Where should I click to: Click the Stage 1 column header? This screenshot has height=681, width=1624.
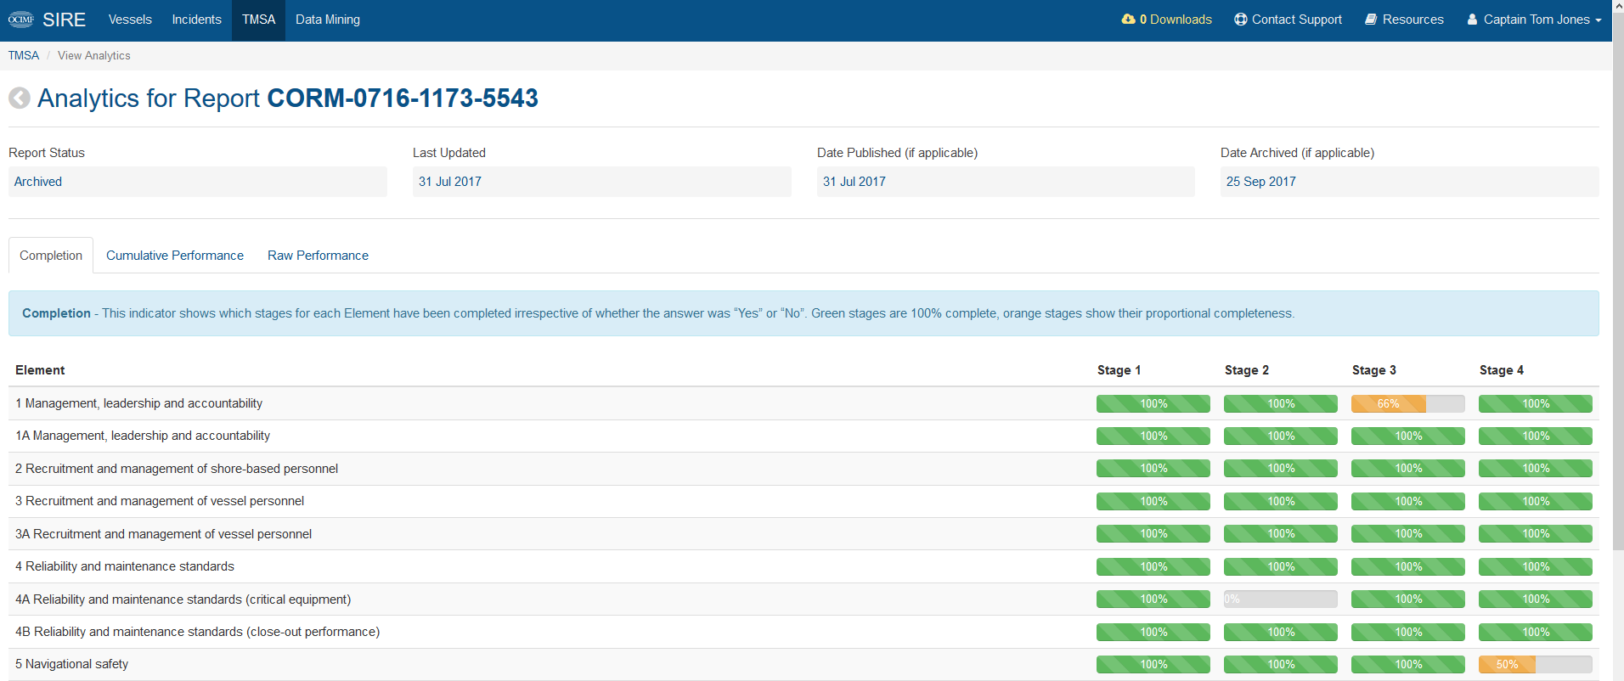click(1119, 370)
